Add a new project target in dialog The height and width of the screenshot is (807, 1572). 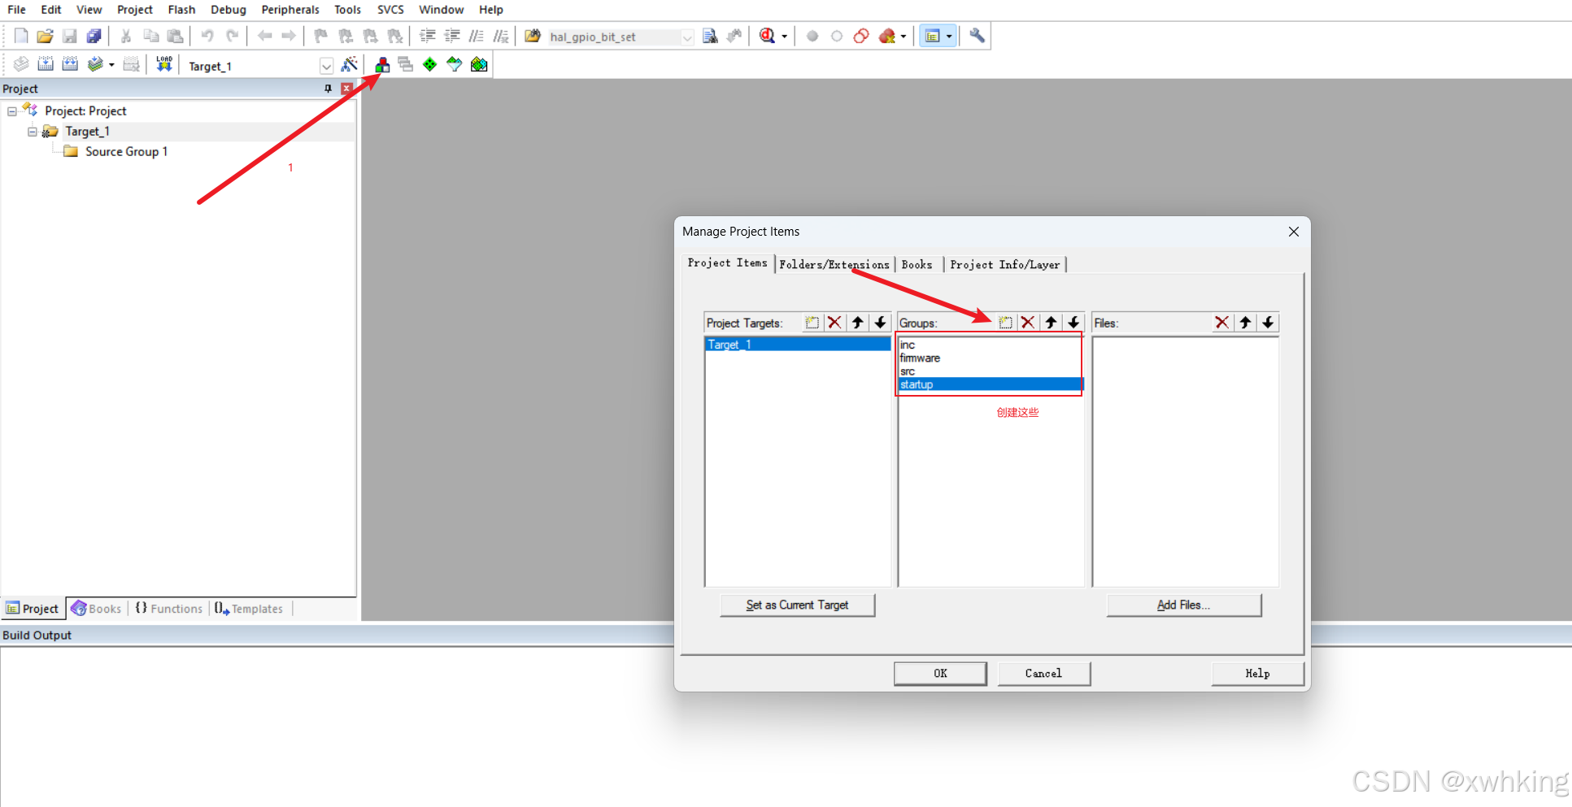point(812,323)
